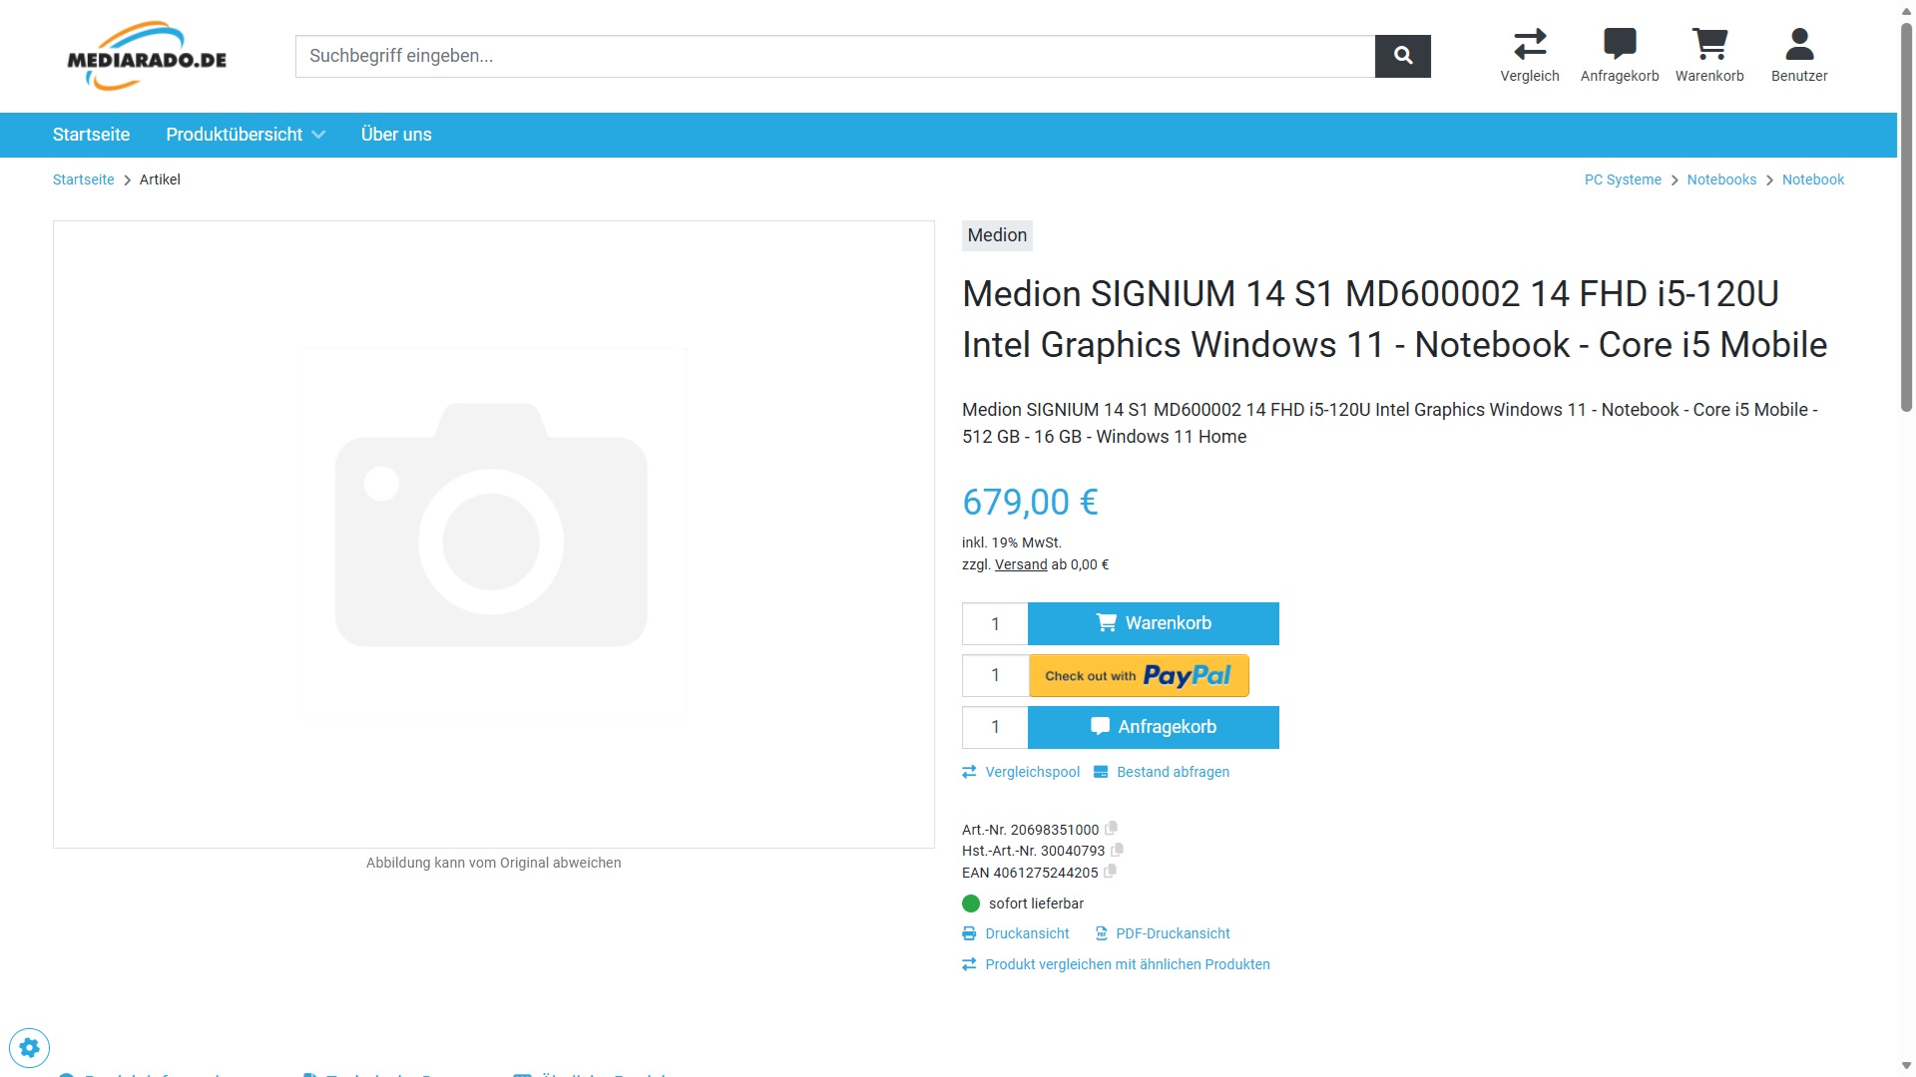
Task: Open cookie settings gear icon
Action: pyautogui.click(x=30, y=1048)
